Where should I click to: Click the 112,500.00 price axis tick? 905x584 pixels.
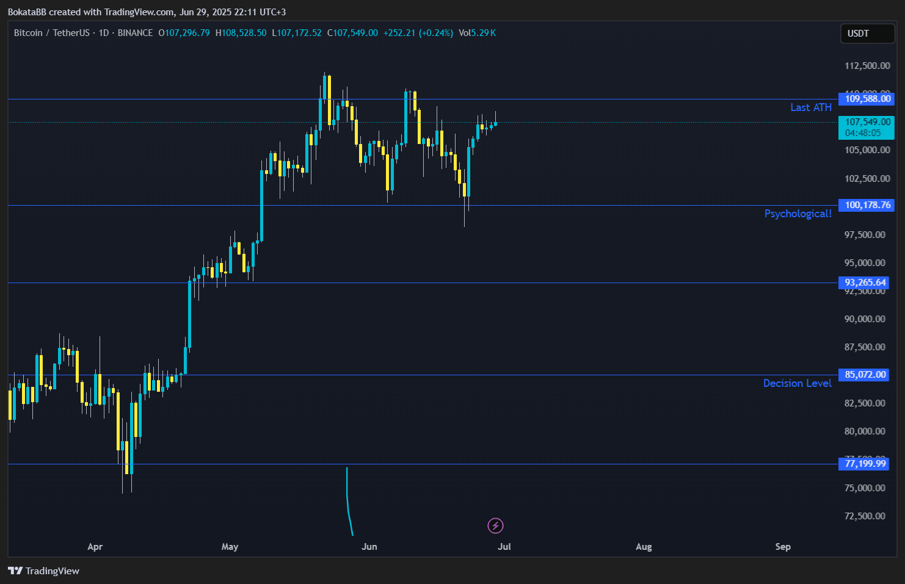tap(867, 66)
